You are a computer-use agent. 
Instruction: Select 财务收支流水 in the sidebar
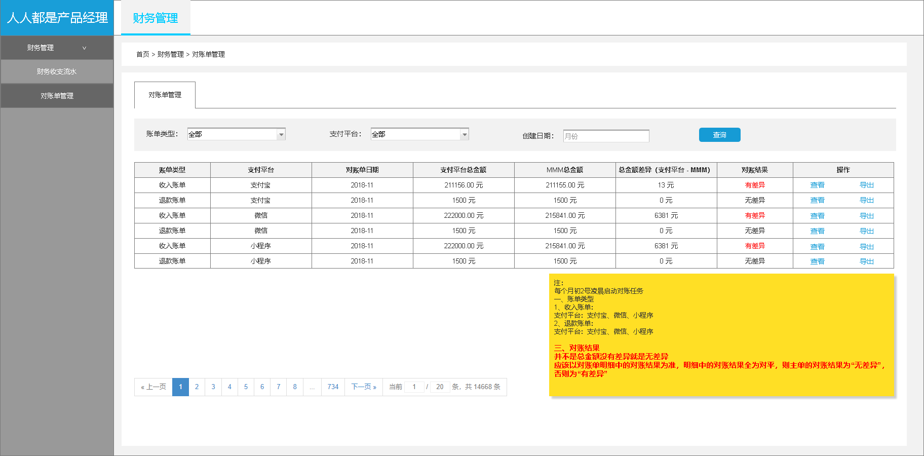pyautogui.click(x=56, y=71)
